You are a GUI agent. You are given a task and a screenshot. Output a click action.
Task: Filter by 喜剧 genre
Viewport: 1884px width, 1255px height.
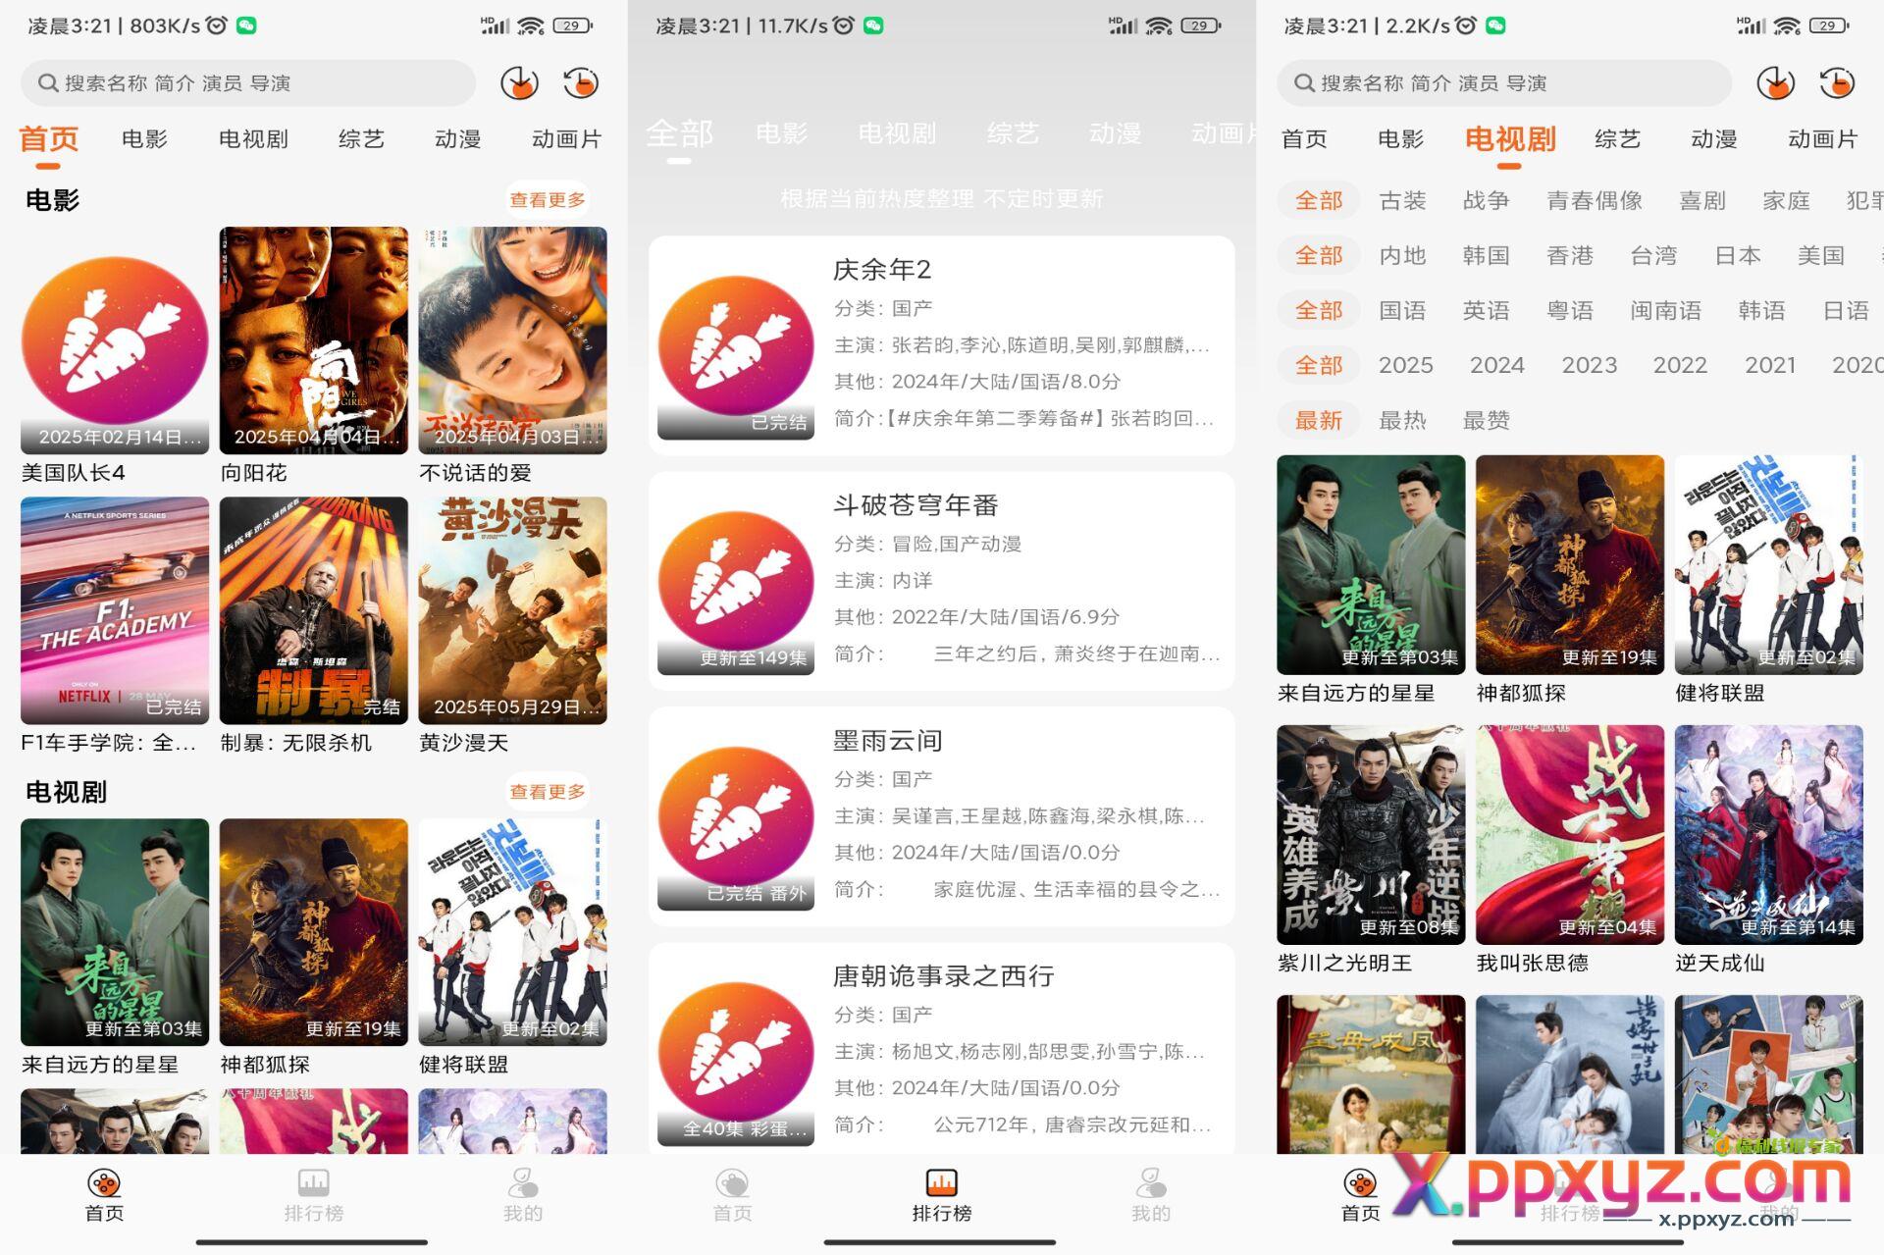click(x=1702, y=201)
